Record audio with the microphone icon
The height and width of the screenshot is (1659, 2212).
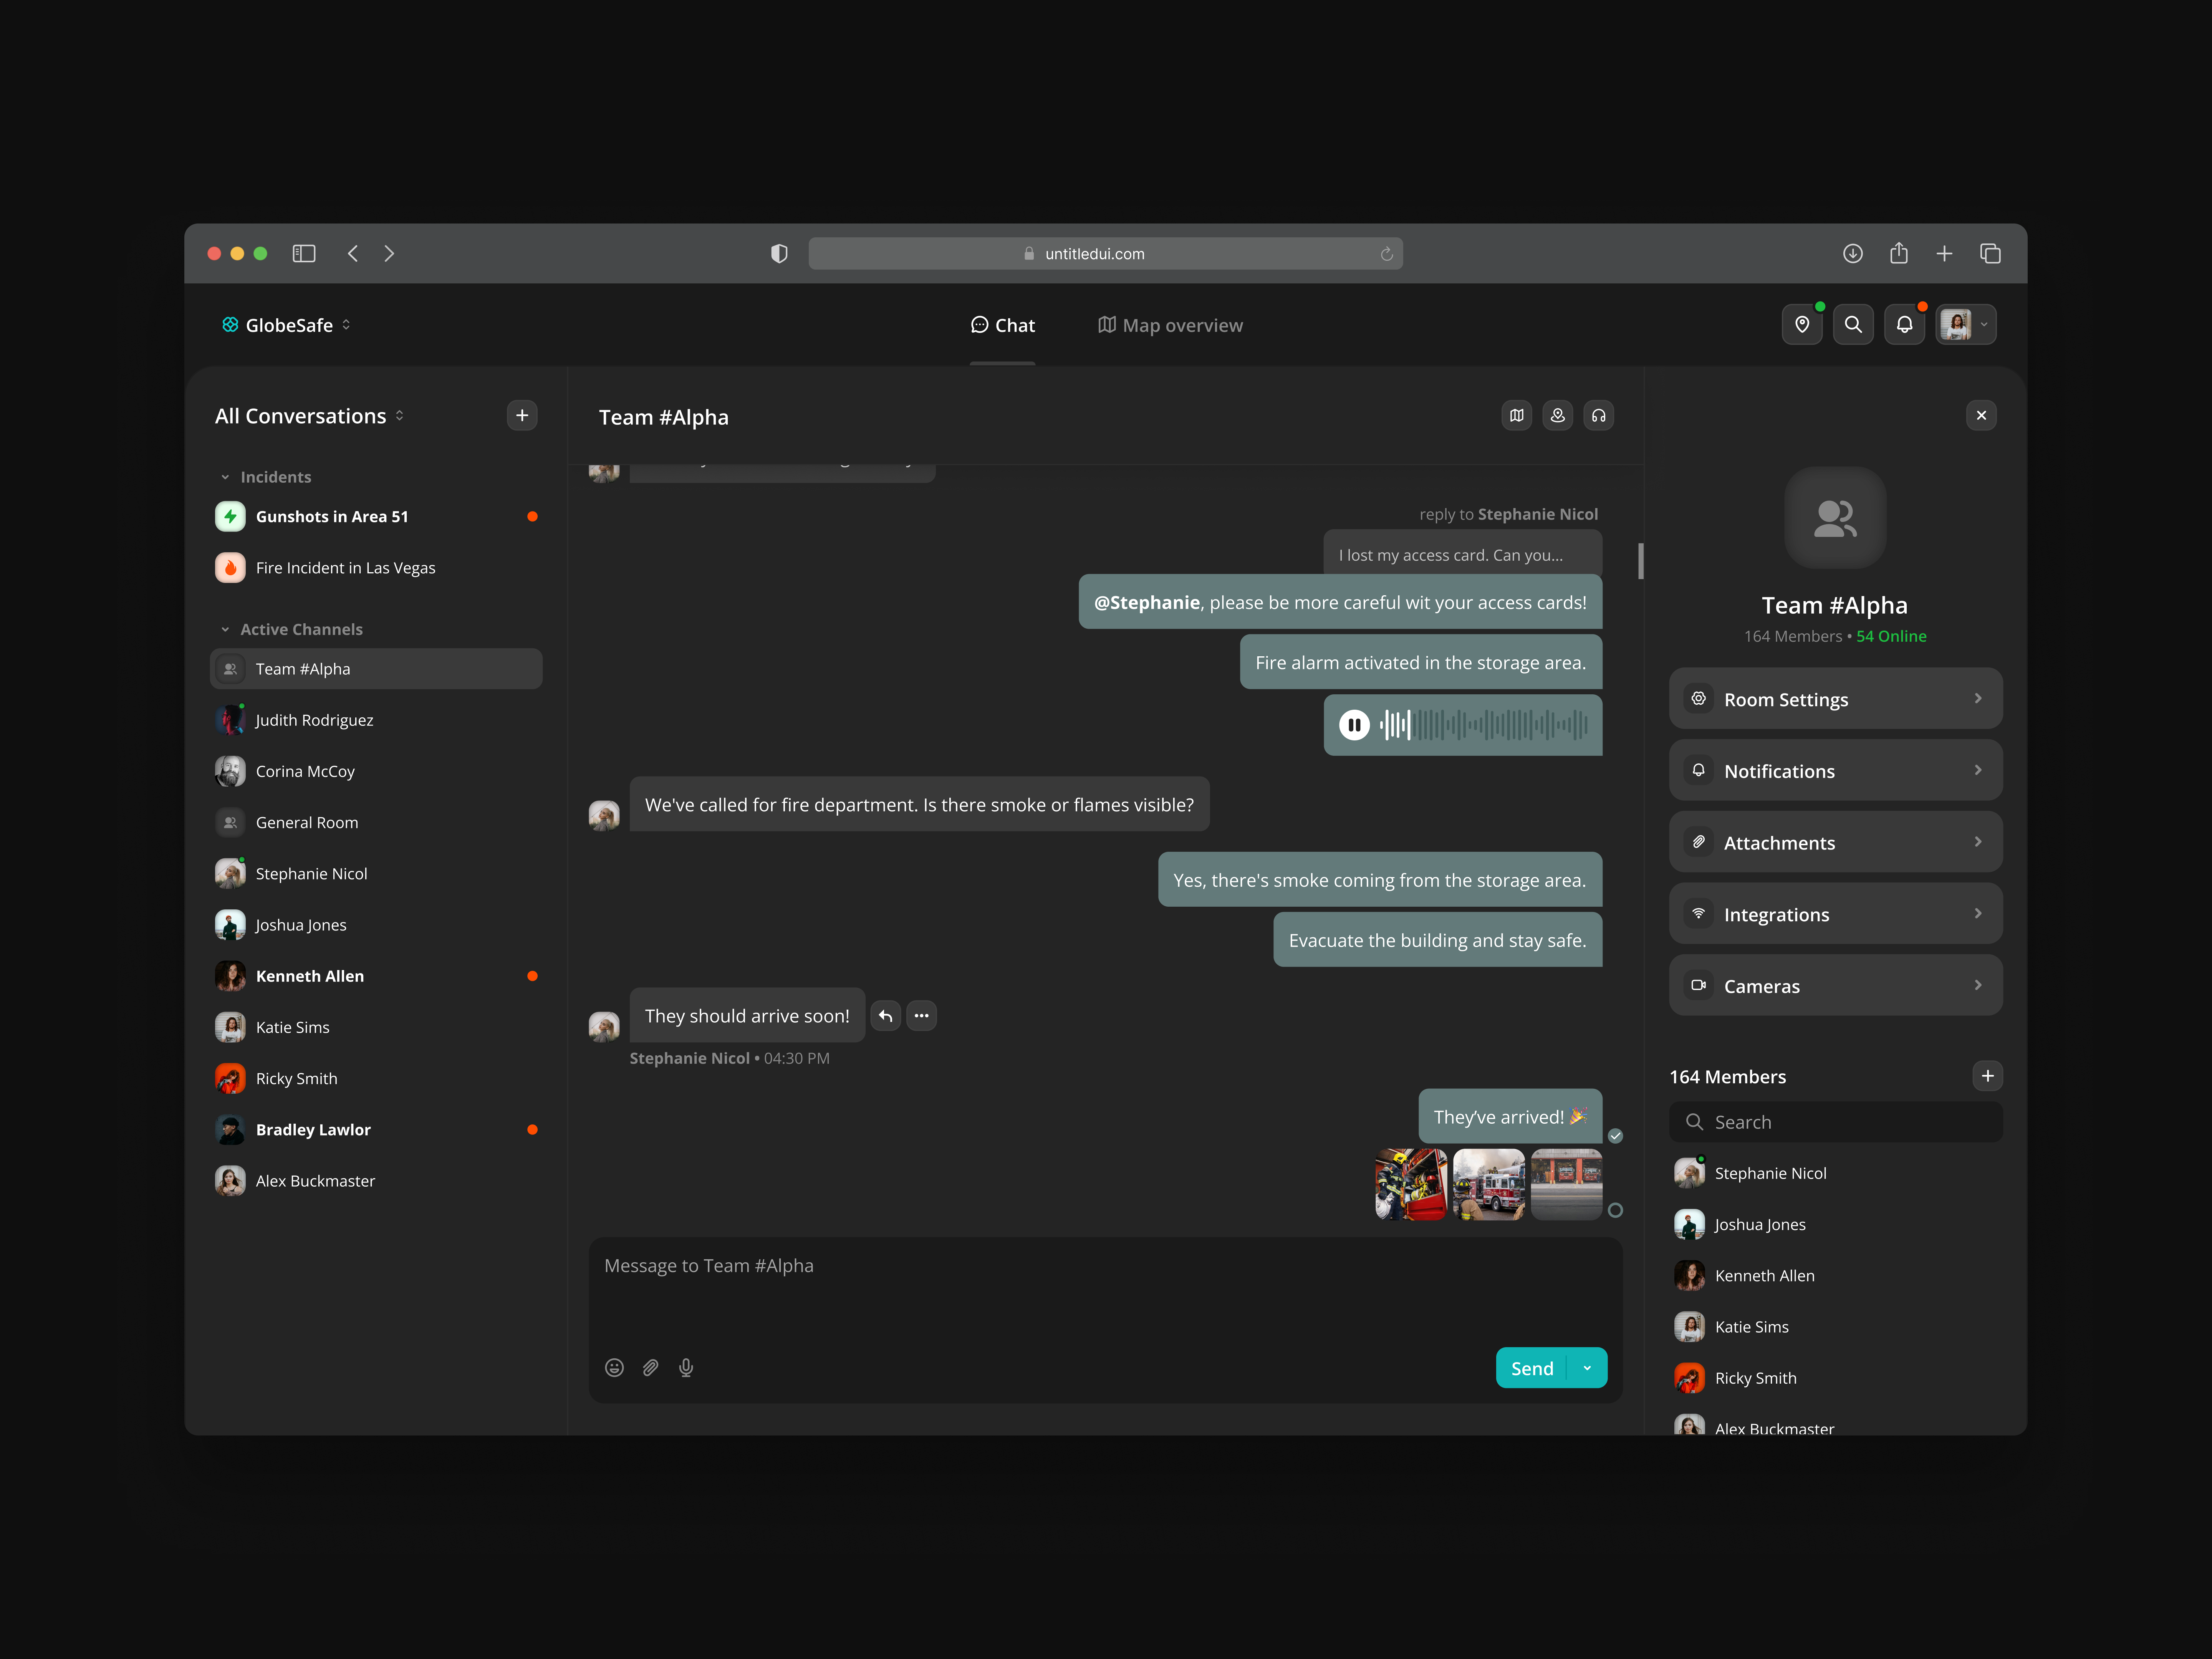pyautogui.click(x=686, y=1367)
